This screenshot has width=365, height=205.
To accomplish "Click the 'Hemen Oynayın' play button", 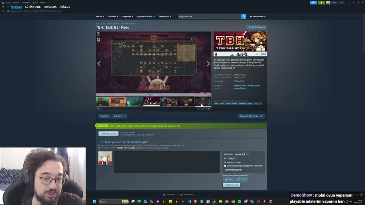I will (108, 134).
